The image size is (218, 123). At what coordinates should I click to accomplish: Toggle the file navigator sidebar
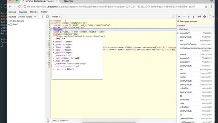coord(48,17)
